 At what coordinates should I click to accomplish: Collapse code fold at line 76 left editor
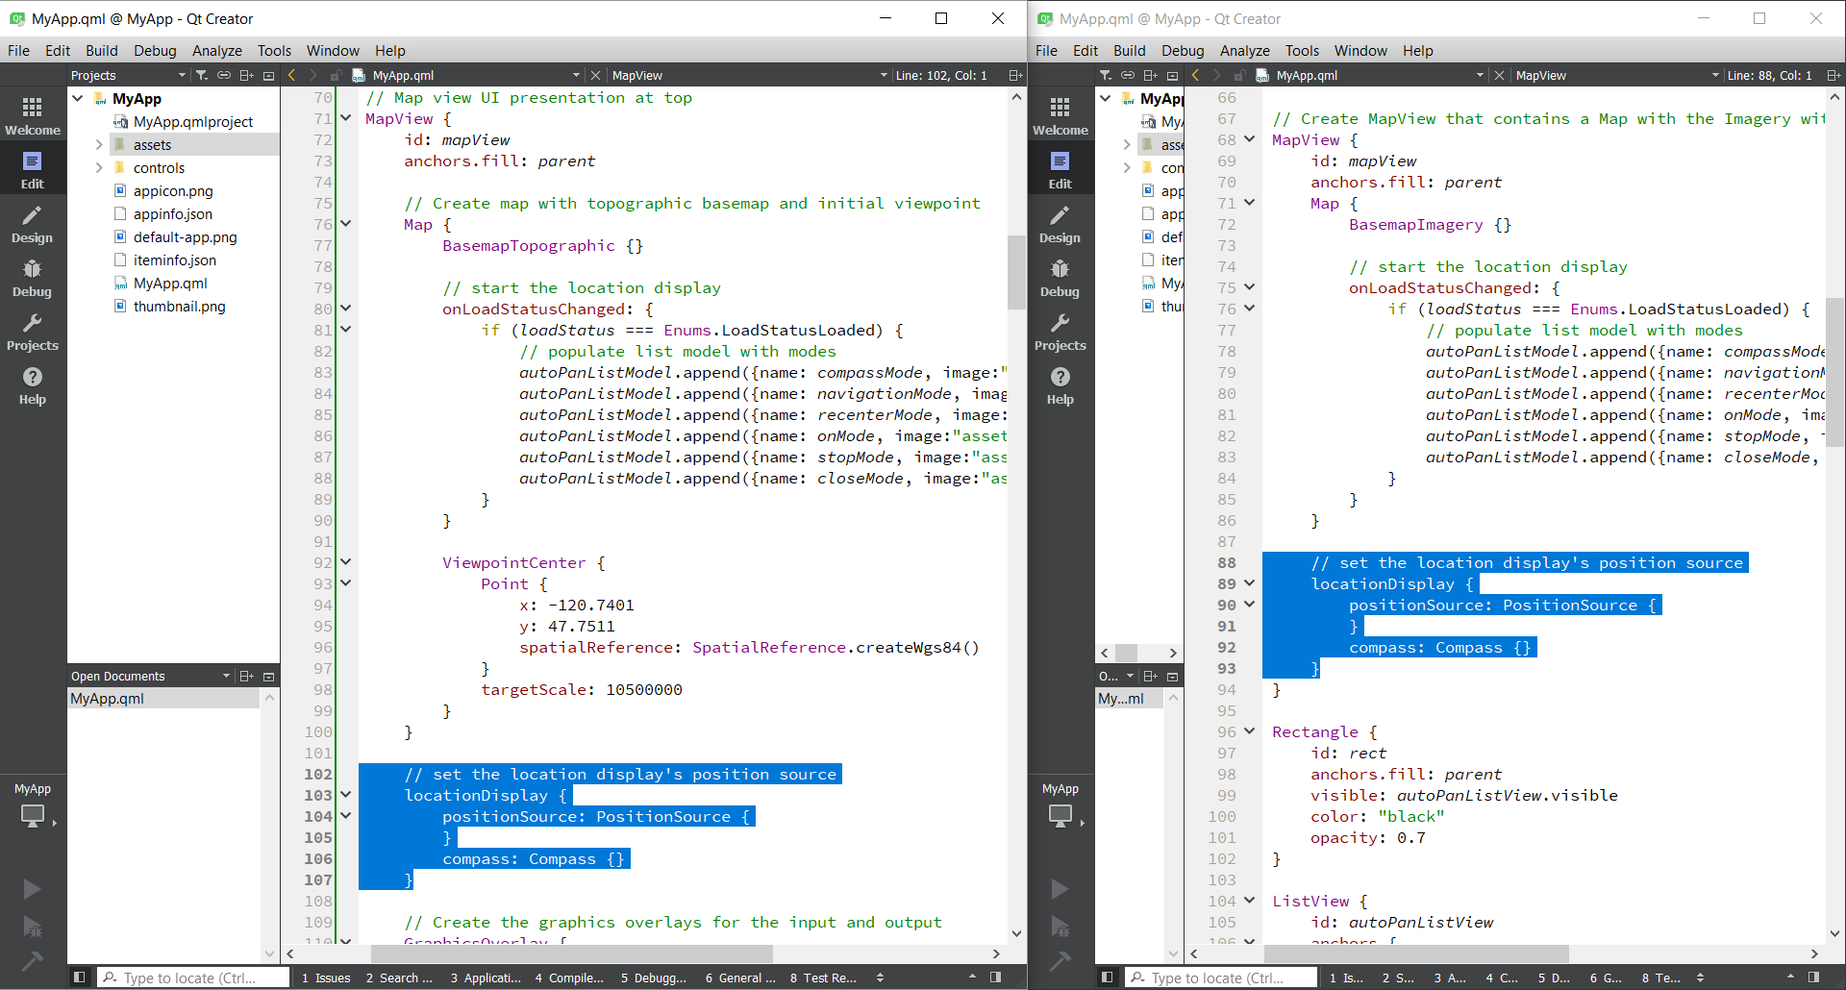click(x=346, y=224)
